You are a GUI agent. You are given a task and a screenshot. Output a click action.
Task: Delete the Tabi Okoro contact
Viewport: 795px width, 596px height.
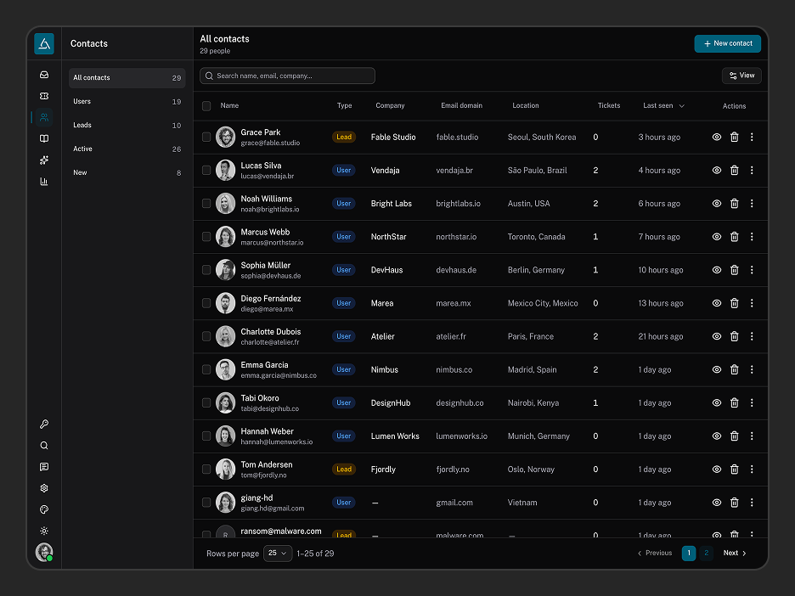(734, 402)
